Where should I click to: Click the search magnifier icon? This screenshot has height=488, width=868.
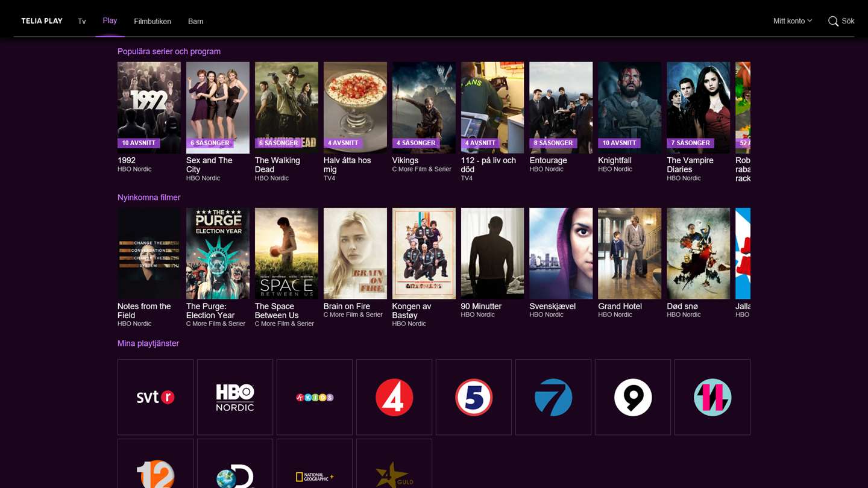pyautogui.click(x=833, y=21)
